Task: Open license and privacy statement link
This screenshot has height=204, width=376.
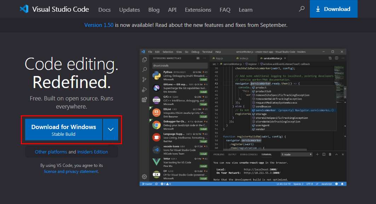Action: [71, 171]
